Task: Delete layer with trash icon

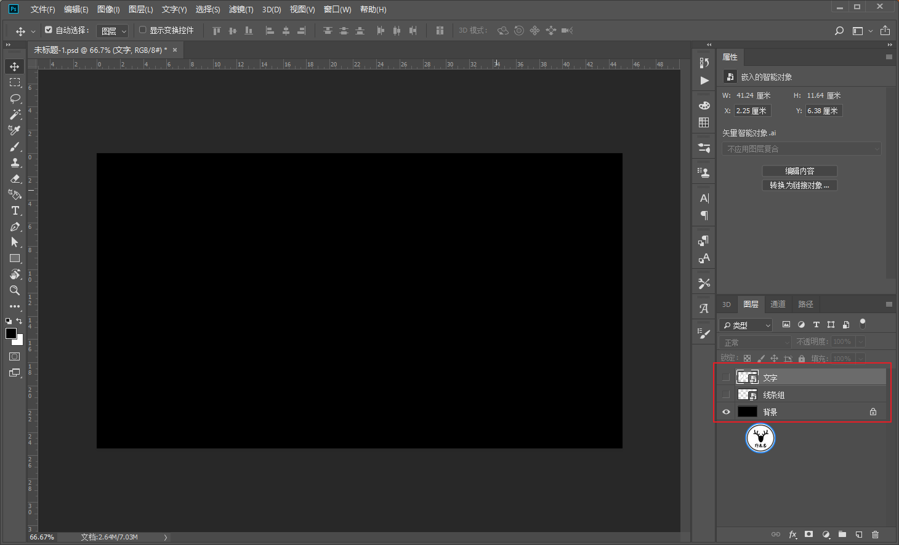Action: pyautogui.click(x=876, y=535)
